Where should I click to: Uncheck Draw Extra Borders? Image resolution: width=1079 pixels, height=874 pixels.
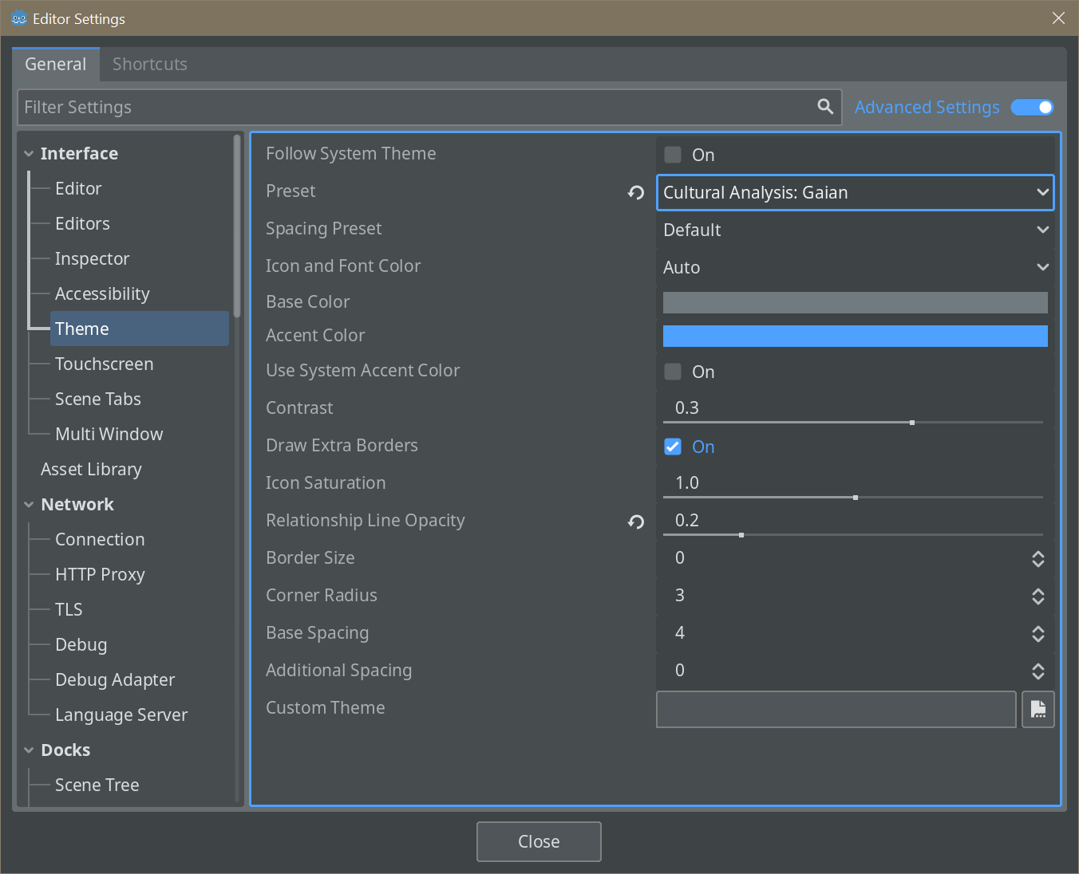673,447
